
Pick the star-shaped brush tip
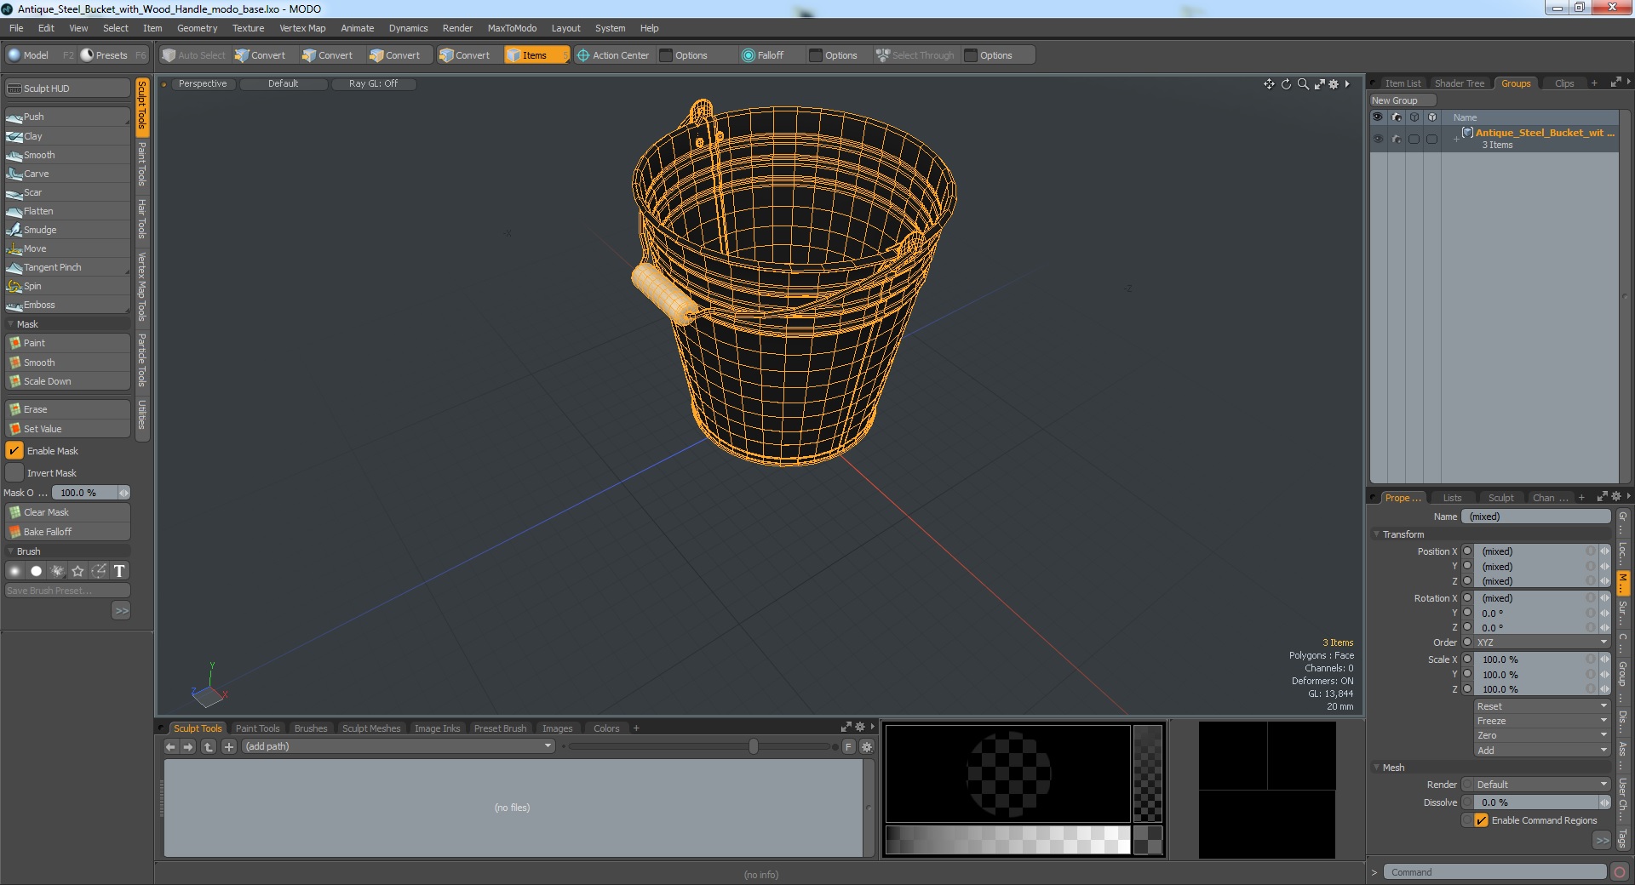(77, 571)
